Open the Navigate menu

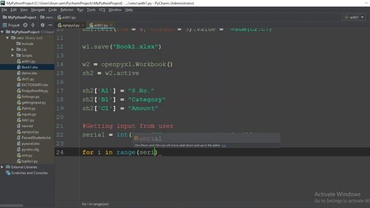pyautogui.click(x=38, y=10)
